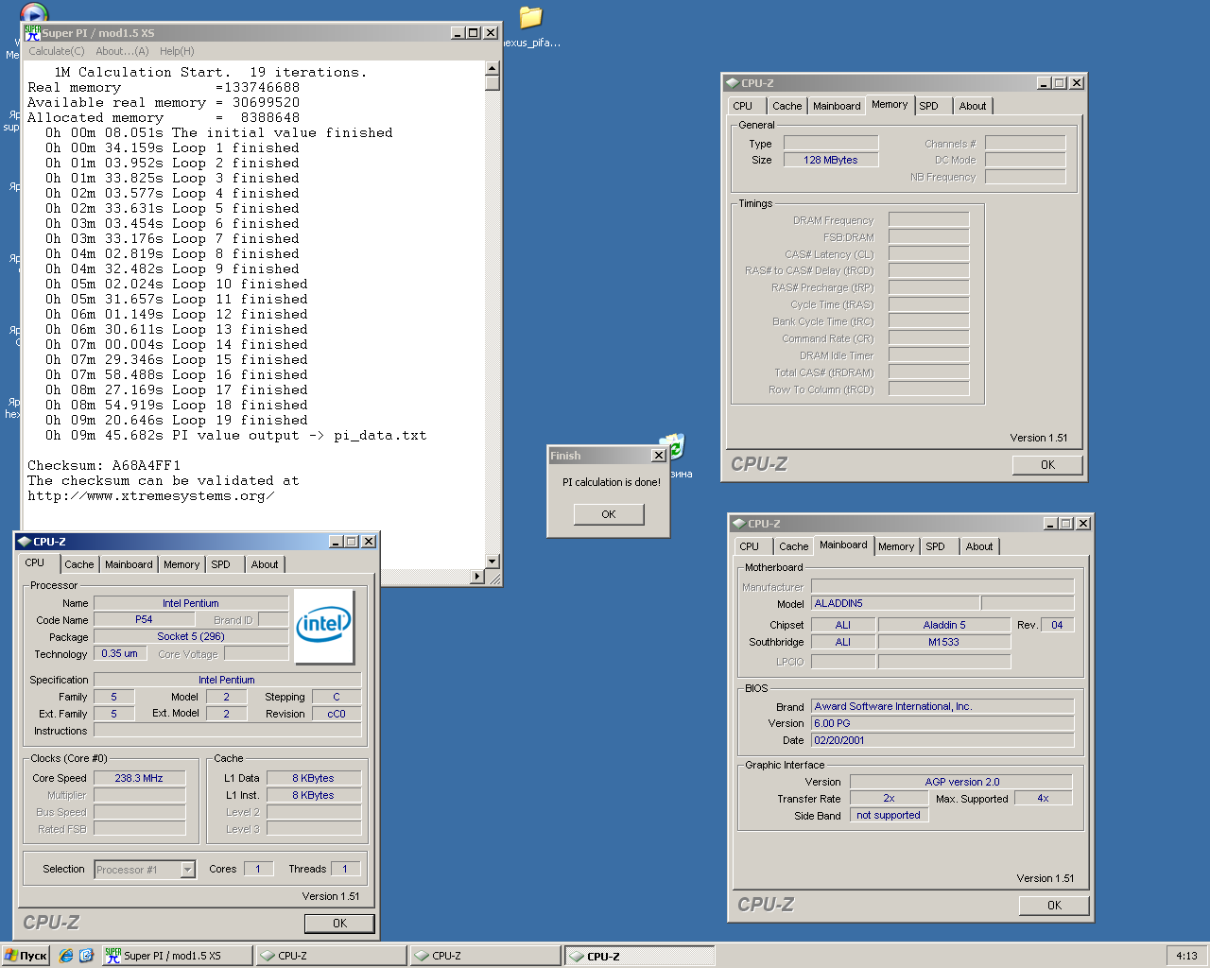Click title icon of CPU-Z Memory window

[732, 83]
